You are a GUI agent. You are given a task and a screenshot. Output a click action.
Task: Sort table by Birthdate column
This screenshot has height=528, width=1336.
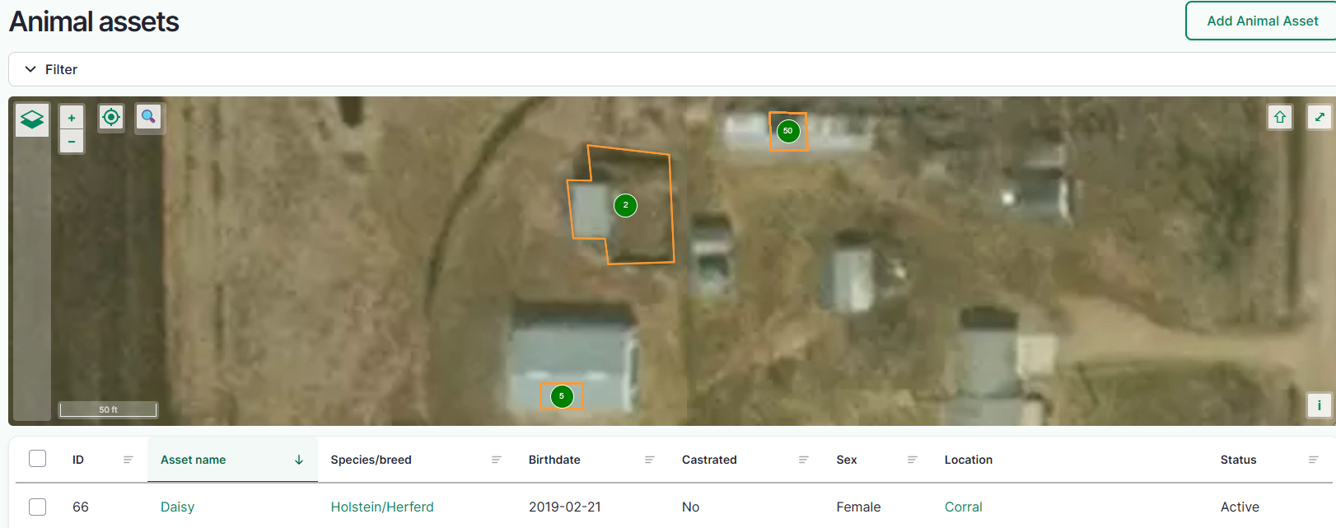[x=554, y=460]
